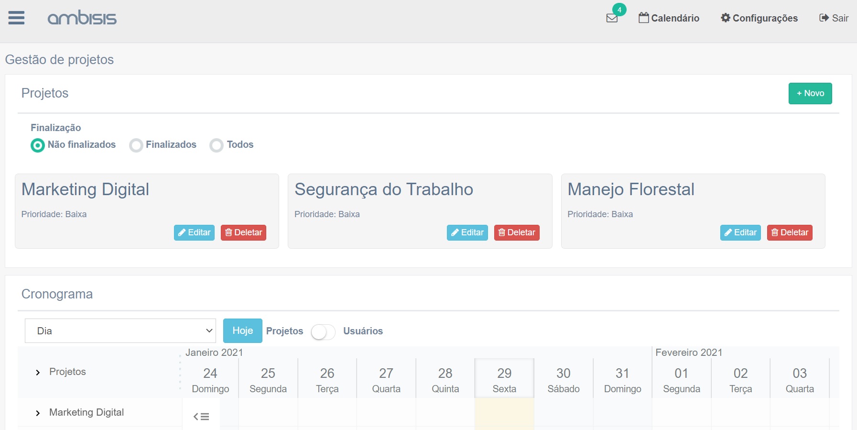This screenshot has height=430, width=857.
Task: Select the Finalizados radio button
Action: coord(136,145)
